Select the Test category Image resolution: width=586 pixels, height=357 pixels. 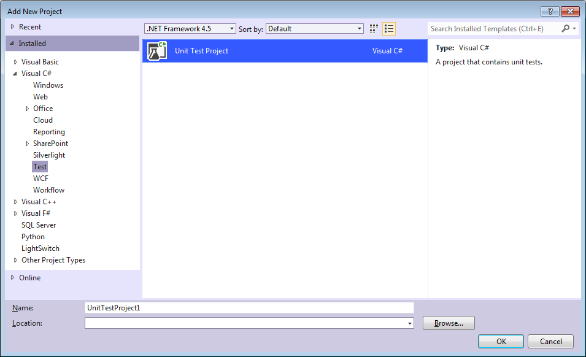click(40, 167)
